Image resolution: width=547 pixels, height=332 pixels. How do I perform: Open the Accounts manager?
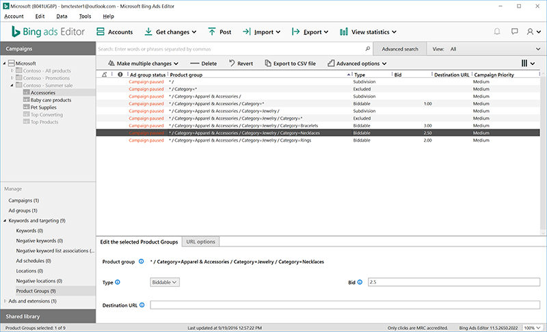(x=114, y=31)
